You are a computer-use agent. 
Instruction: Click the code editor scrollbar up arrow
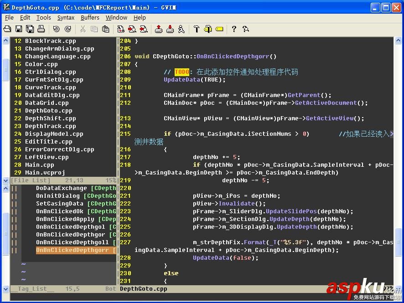[x=398, y=41]
